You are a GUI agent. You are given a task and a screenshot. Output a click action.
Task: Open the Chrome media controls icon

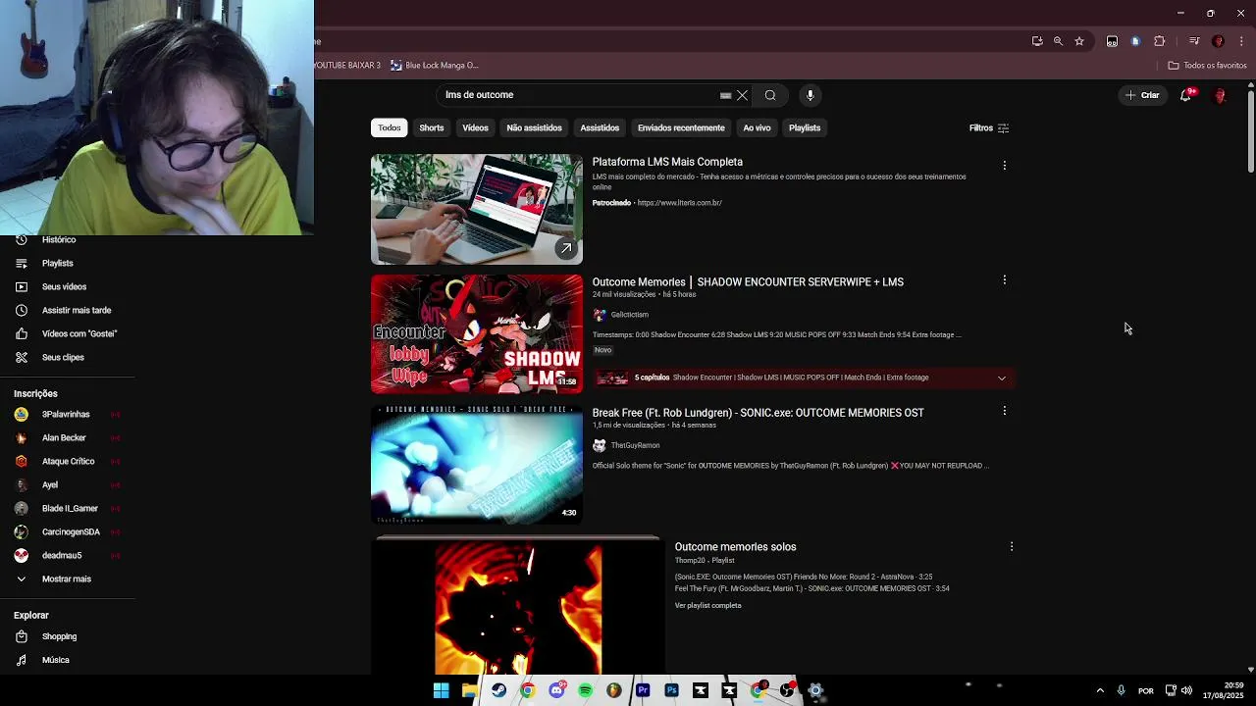[1194, 41]
